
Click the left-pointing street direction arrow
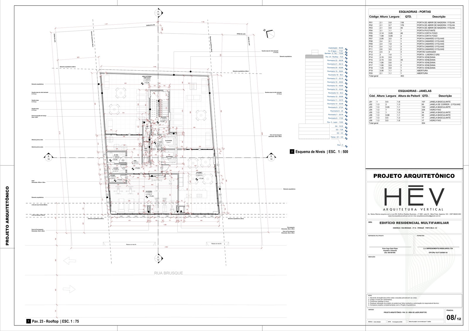pyautogui.click(x=69, y=260)
